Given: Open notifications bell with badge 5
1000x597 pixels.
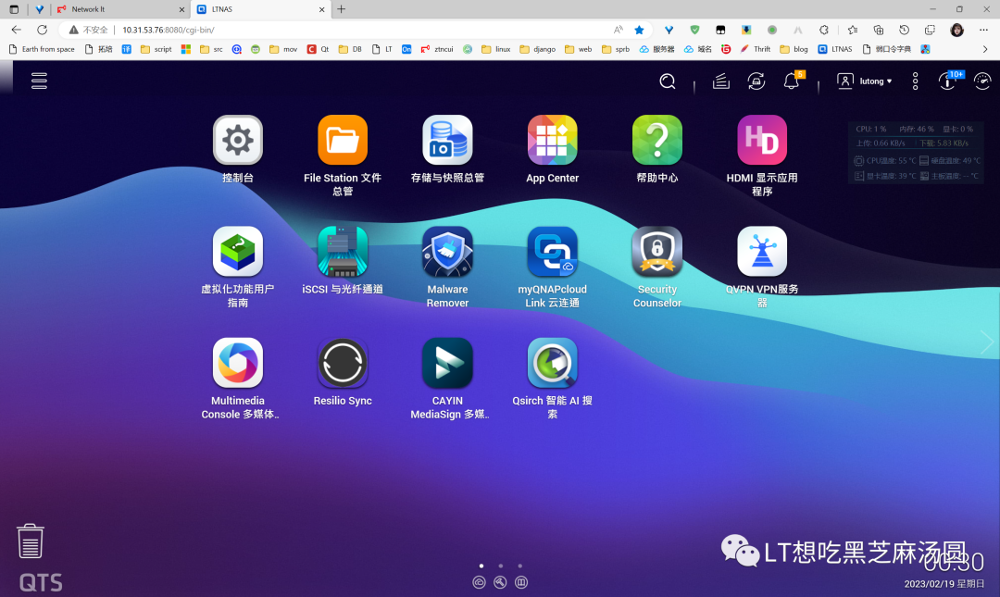Looking at the screenshot, I should click(792, 81).
